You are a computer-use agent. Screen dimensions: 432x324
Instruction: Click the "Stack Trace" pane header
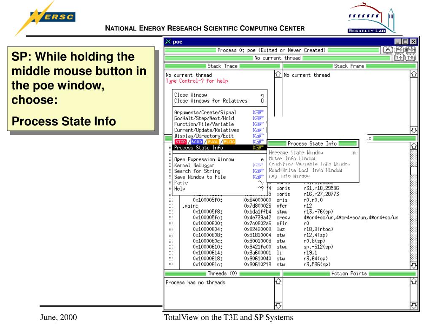pos(222,66)
